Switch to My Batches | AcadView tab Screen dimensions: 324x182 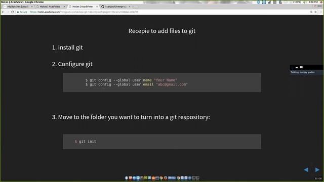tap(17, 7)
